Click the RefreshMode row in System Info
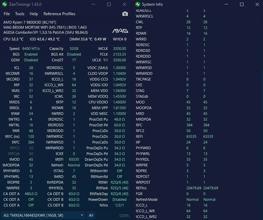The height and width of the screenshot is (220, 263). point(176,199)
